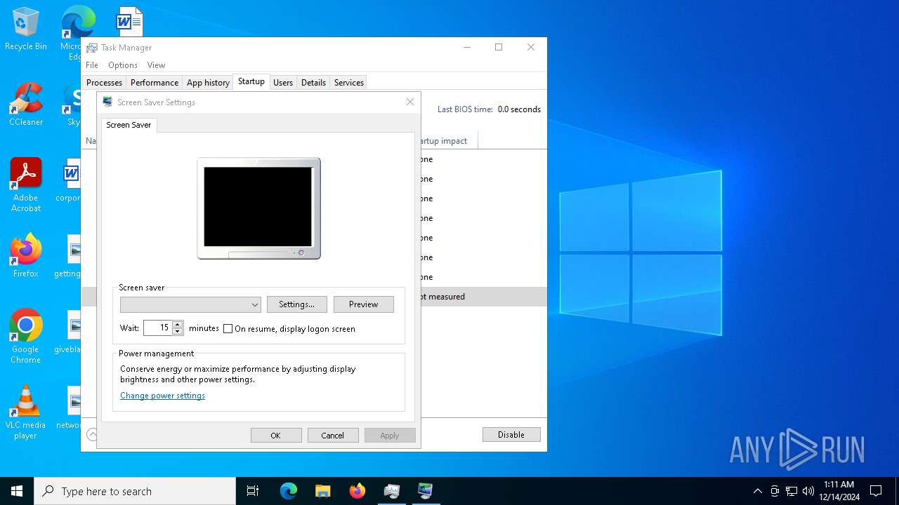Close the Screen Saver Settings dialog
Image resolution: width=899 pixels, height=505 pixels.
(x=410, y=102)
